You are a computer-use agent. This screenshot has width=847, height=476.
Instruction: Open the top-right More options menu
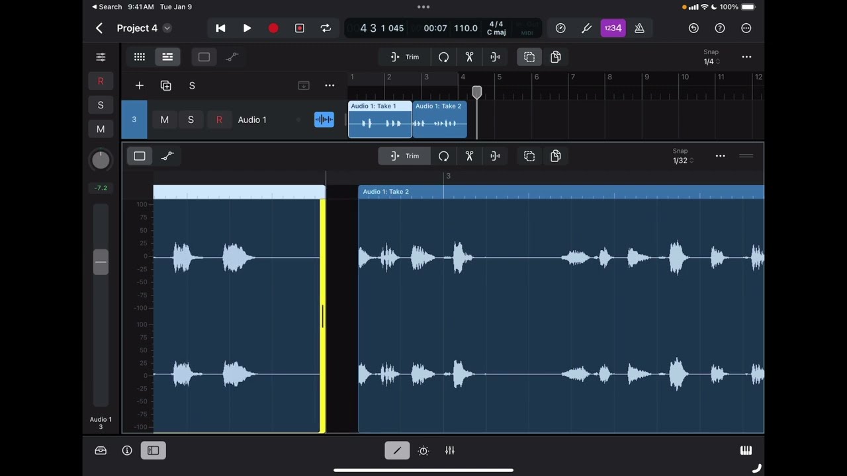(x=746, y=28)
